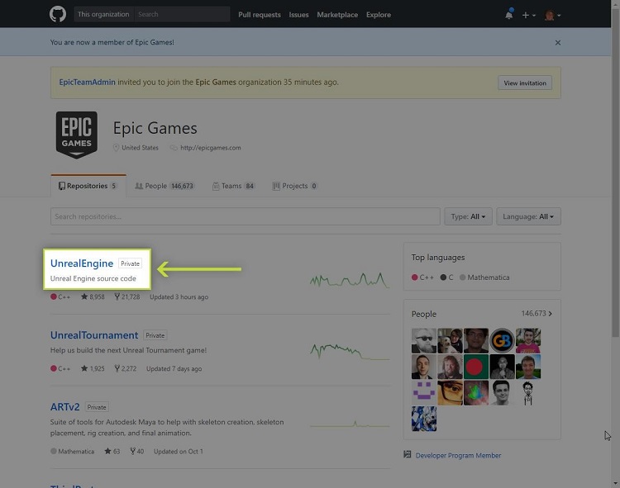Open the glasses close-up avatar
The image size is (620, 488).
450,393
